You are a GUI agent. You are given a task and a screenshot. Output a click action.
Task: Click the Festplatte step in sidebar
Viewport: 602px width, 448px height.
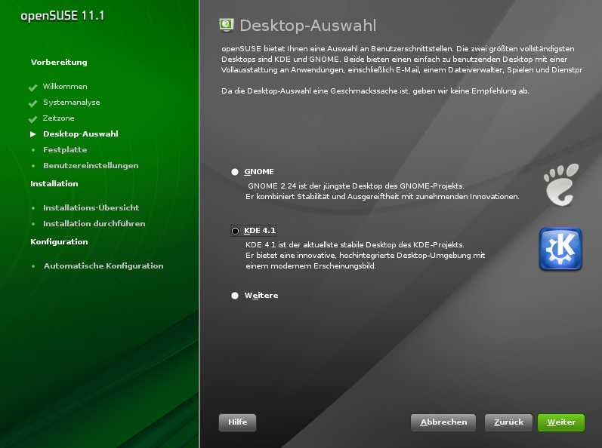[65, 150]
